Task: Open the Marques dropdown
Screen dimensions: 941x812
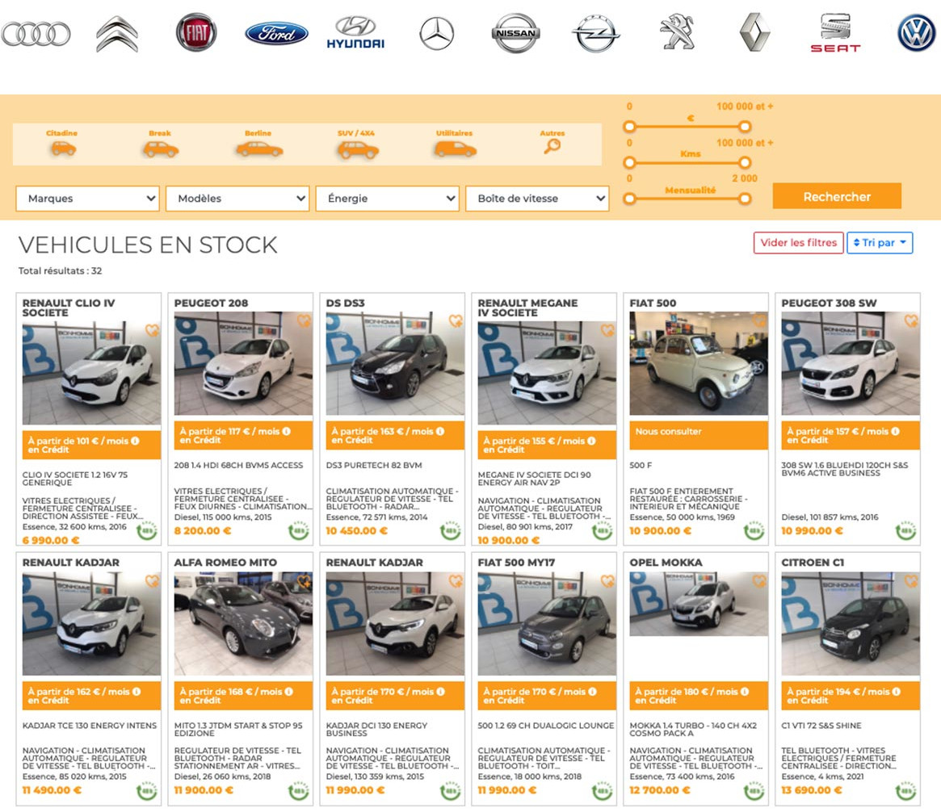Action: click(x=87, y=199)
